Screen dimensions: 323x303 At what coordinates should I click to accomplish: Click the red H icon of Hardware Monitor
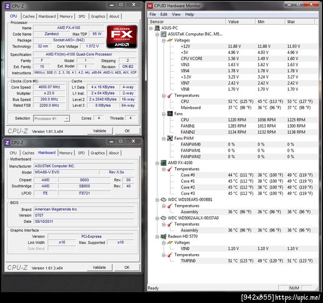pyautogui.click(x=150, y=6)
